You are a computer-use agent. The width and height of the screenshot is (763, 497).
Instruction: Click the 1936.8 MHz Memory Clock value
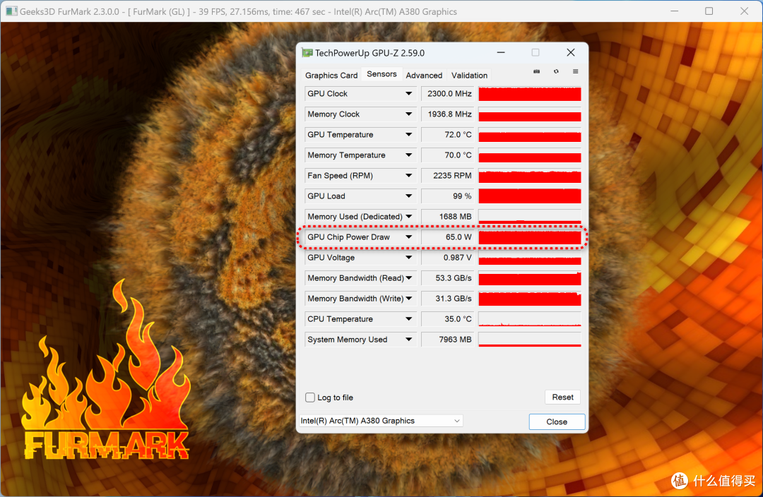pyautogui.click(x=448, y=114)
